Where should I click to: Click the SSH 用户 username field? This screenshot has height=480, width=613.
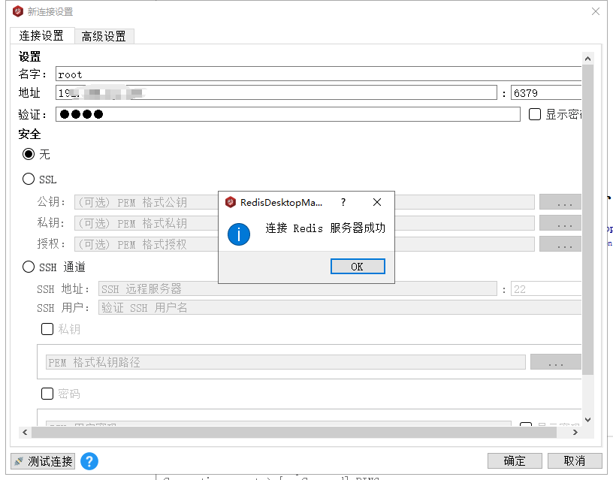[x=340, y=308]
